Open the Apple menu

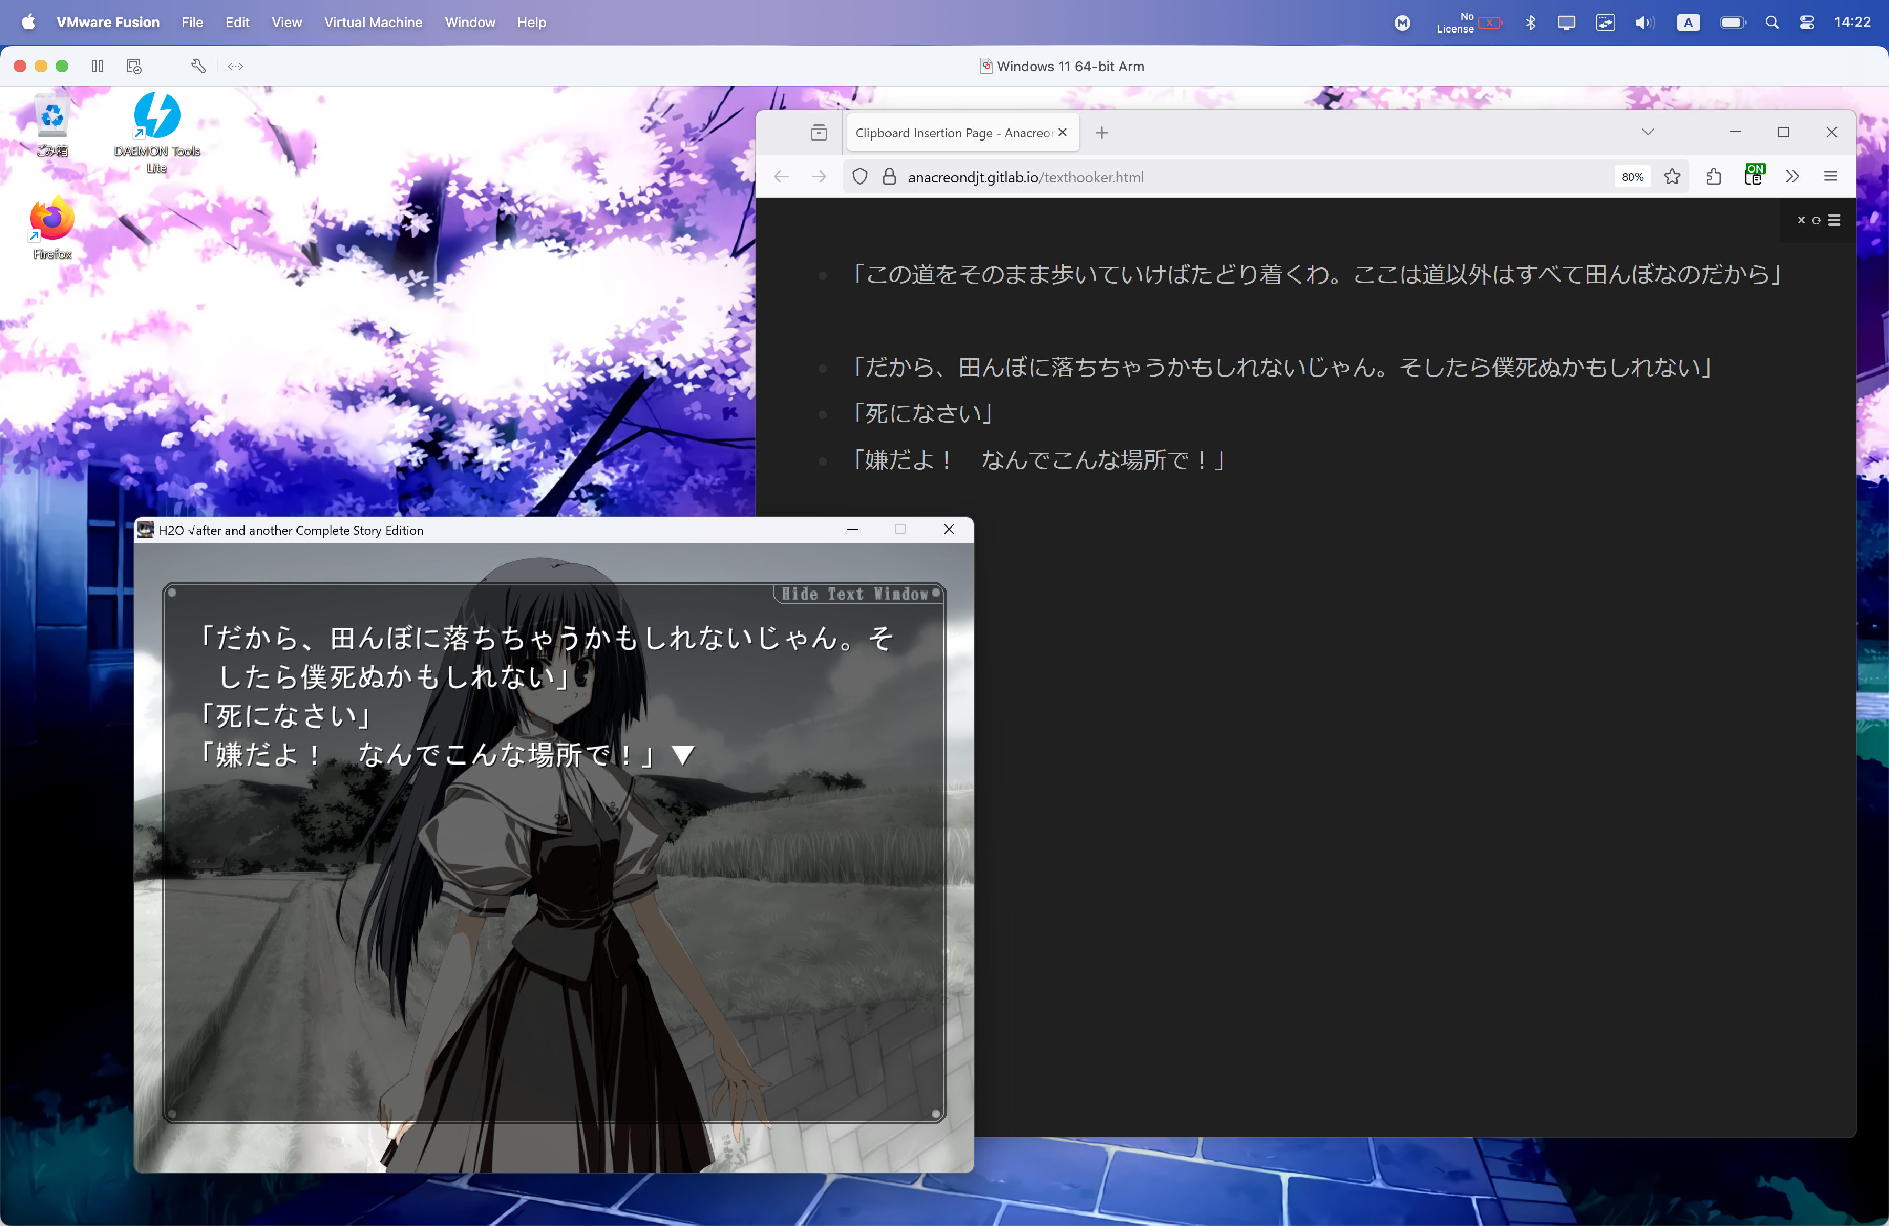(28, 22)
